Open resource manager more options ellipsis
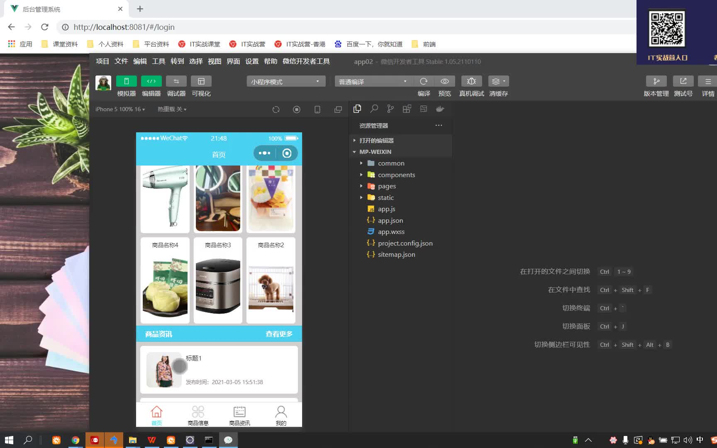The image size is (717, 448). 439,125
